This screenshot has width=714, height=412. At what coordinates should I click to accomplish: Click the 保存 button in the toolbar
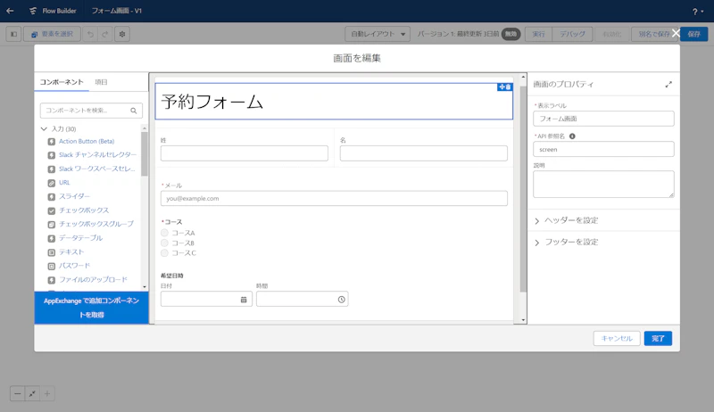click(x=694, y=34)
